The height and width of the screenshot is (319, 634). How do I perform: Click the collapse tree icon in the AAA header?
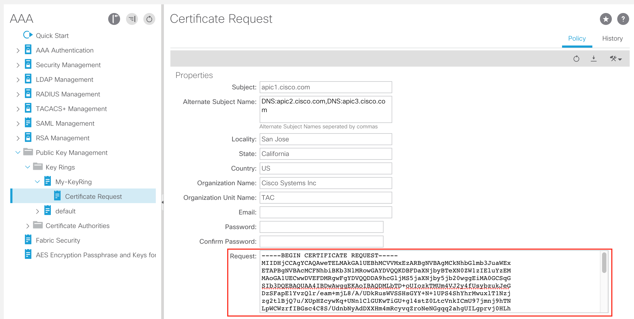132,19
